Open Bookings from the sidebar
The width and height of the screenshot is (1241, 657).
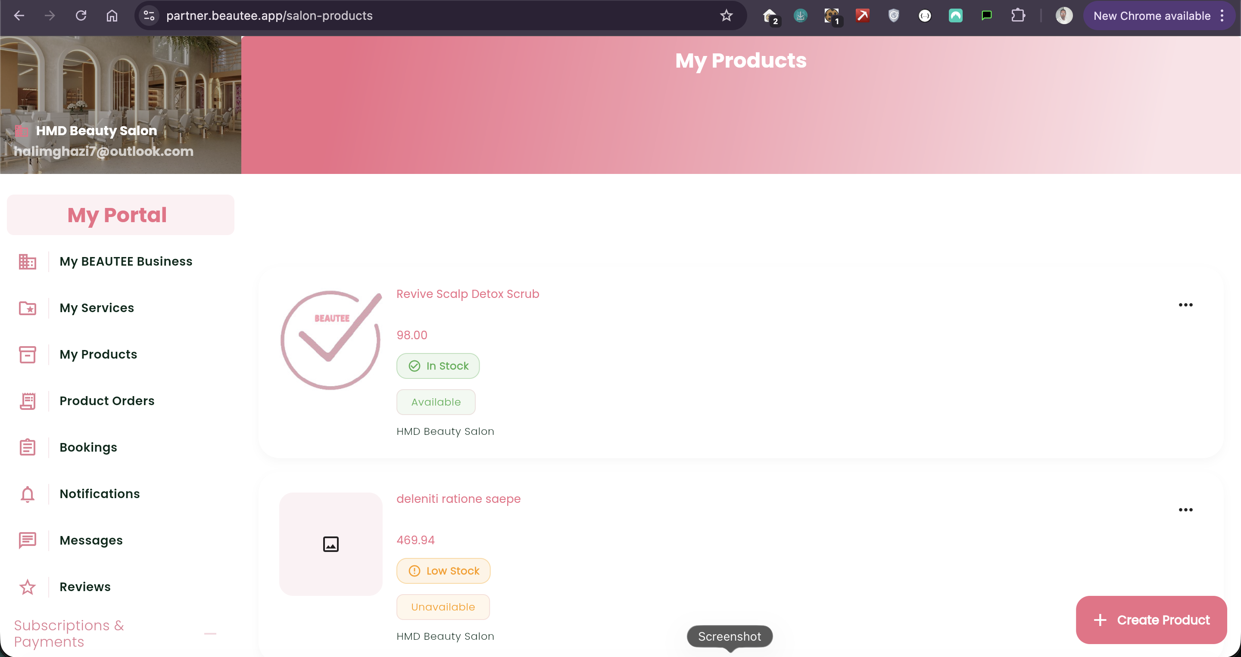tap(88, 447)
